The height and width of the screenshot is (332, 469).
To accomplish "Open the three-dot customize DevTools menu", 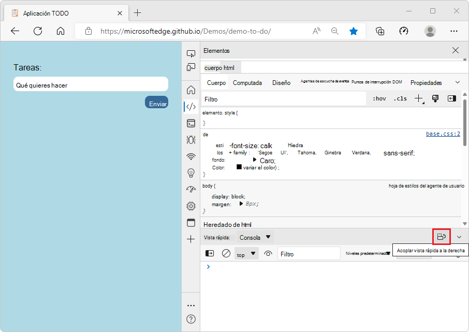I will point(191,306).
